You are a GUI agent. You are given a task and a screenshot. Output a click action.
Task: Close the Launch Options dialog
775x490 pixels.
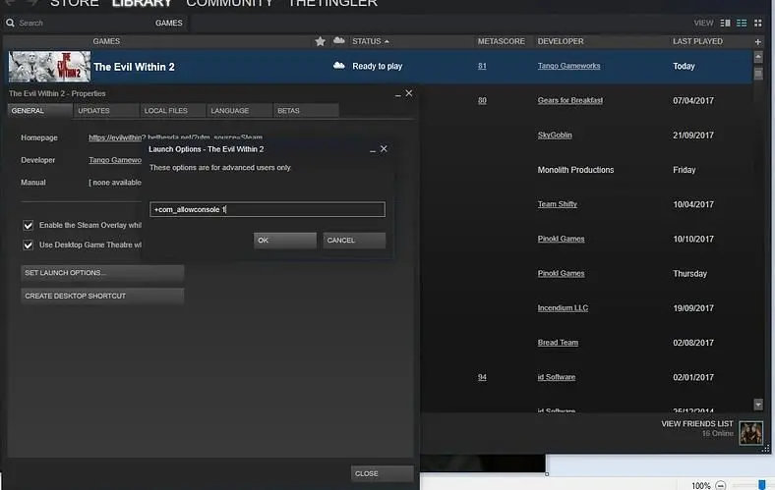tap(384, 148)
